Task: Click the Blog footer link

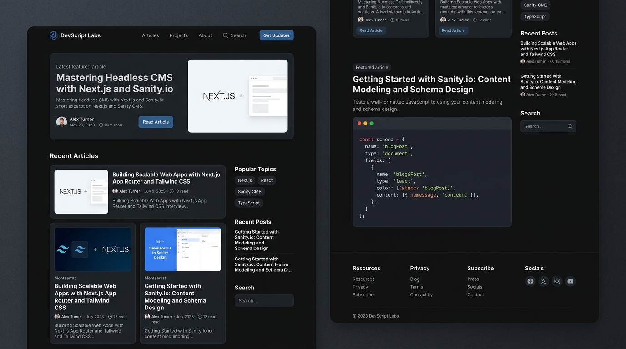Action: pyautogui.click(x=415, y=279)
